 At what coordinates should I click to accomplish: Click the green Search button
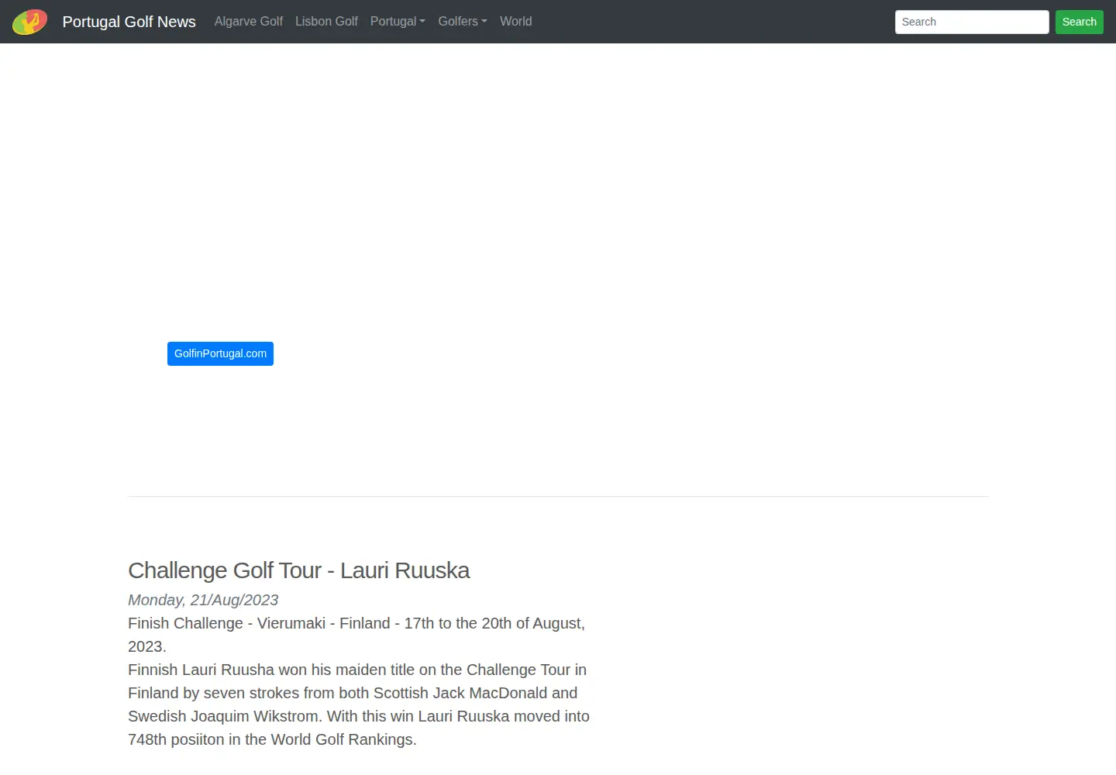coord(1079,22)
